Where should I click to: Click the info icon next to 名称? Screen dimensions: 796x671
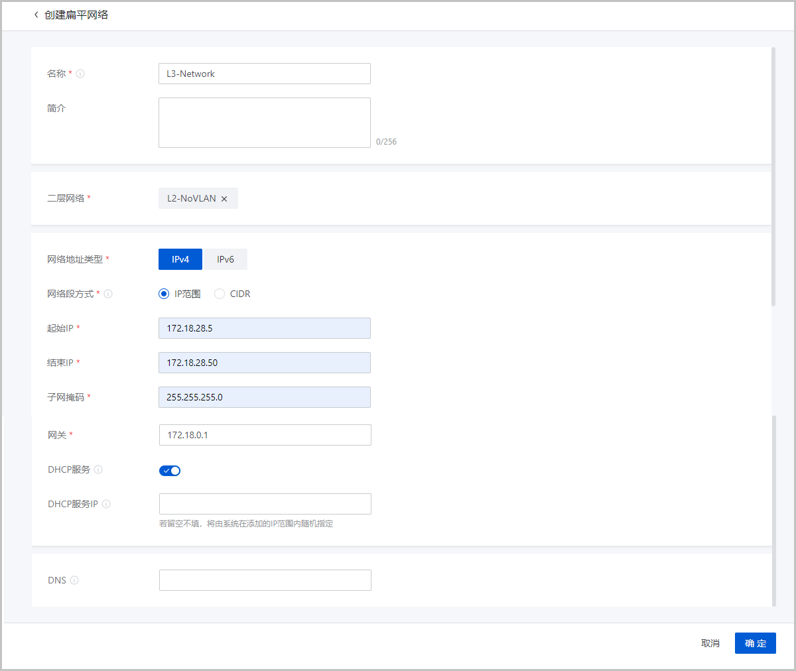pyautogui.click(x=80, y=74)
